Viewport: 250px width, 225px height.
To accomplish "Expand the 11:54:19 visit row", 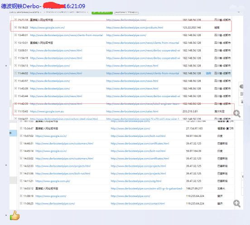I will (15, 58).
